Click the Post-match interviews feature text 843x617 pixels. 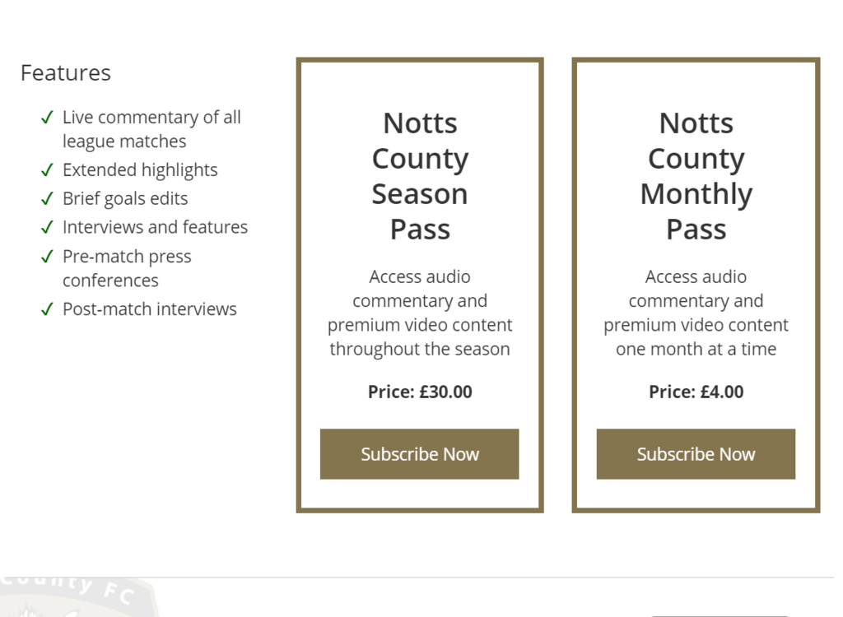click(150, 310)
